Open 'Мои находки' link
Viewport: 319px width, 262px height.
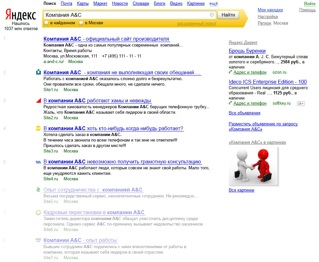pos(270,10)
